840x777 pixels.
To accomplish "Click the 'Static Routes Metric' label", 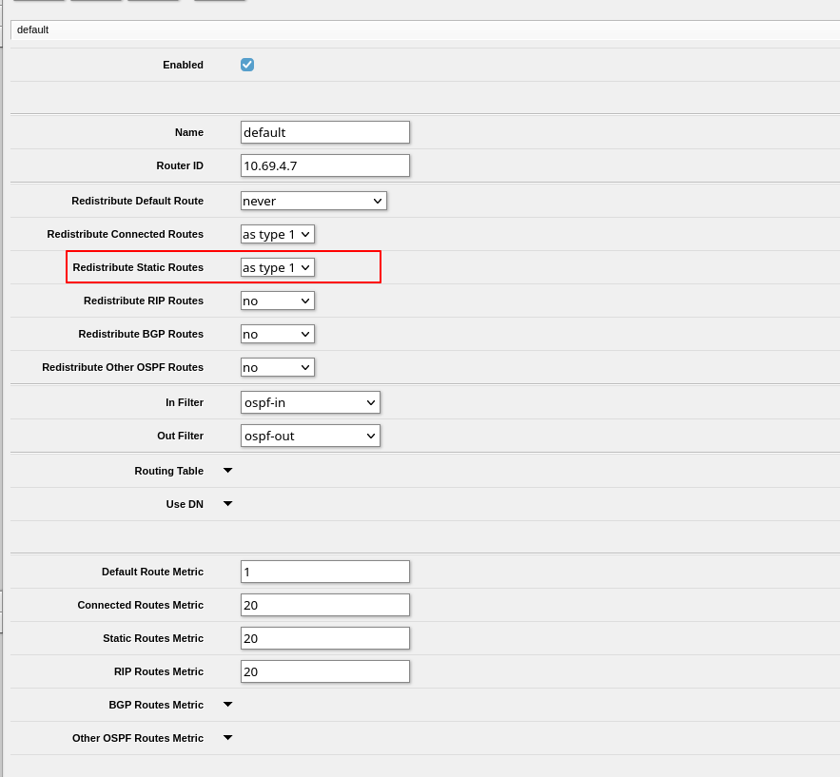I will click(x=153, y=638).
